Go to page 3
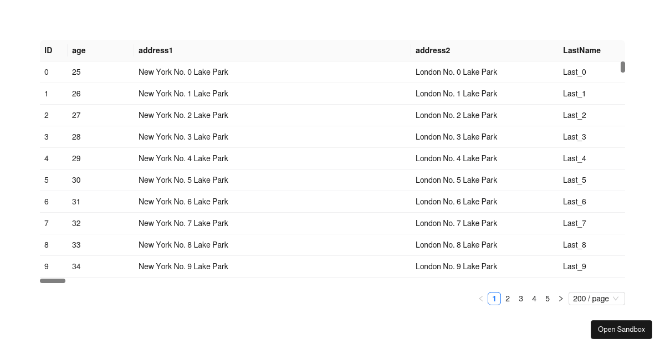Viewport: 665px width, 349px height. point(521,299)
